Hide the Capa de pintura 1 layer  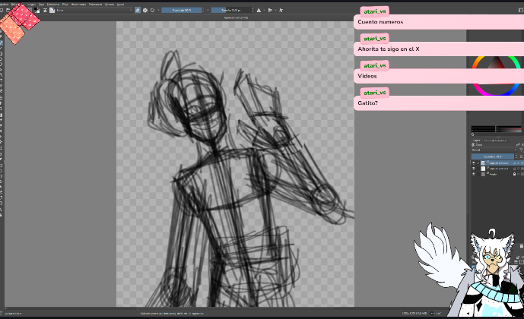tap(474, 169)
